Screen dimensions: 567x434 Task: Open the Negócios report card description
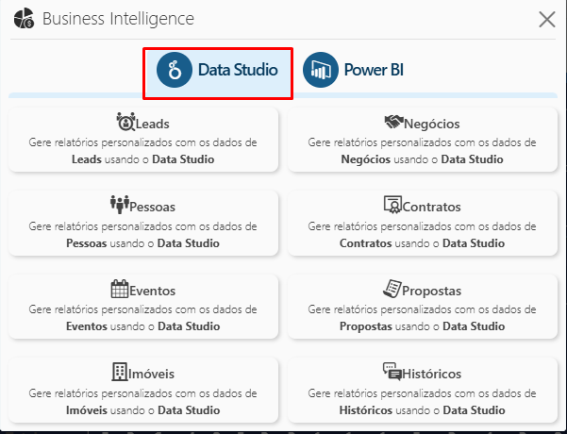coord(422,151)
